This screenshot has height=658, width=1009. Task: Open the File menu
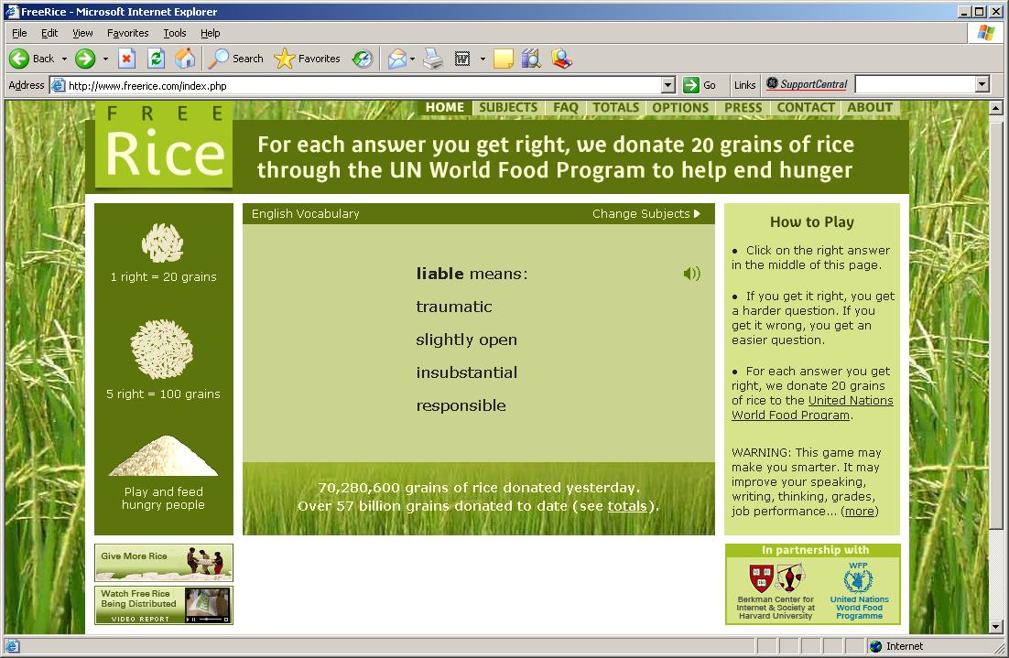click(x=19, y=33)
